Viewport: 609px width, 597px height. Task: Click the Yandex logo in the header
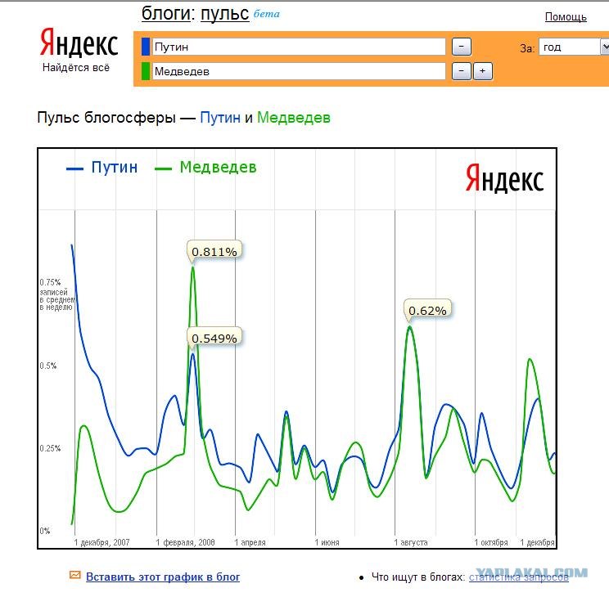(79, 43)
